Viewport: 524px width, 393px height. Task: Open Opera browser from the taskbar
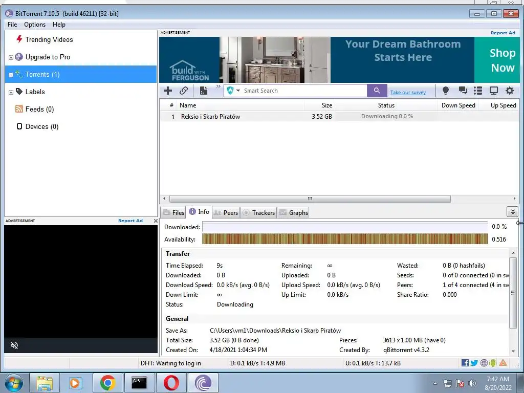pyautogui.click(x=171, y=383)
